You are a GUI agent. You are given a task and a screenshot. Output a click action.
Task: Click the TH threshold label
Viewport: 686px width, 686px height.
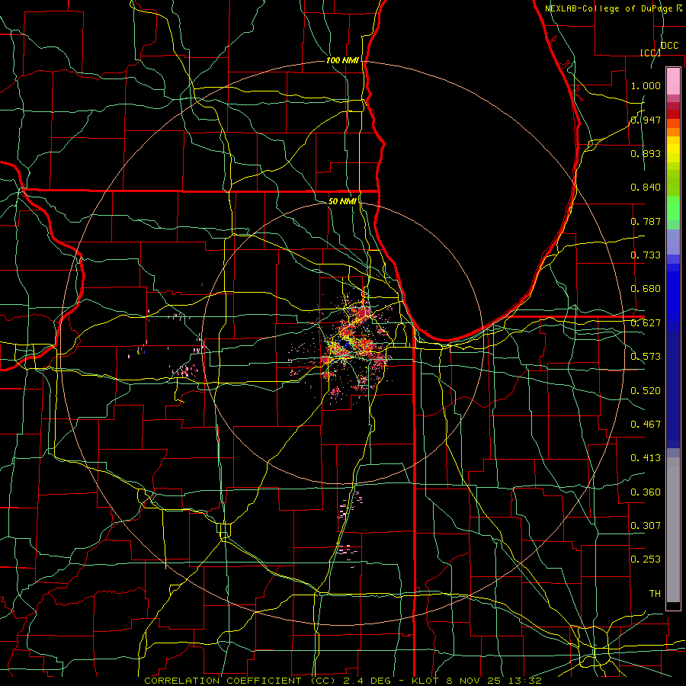click(x=655, y=594)
